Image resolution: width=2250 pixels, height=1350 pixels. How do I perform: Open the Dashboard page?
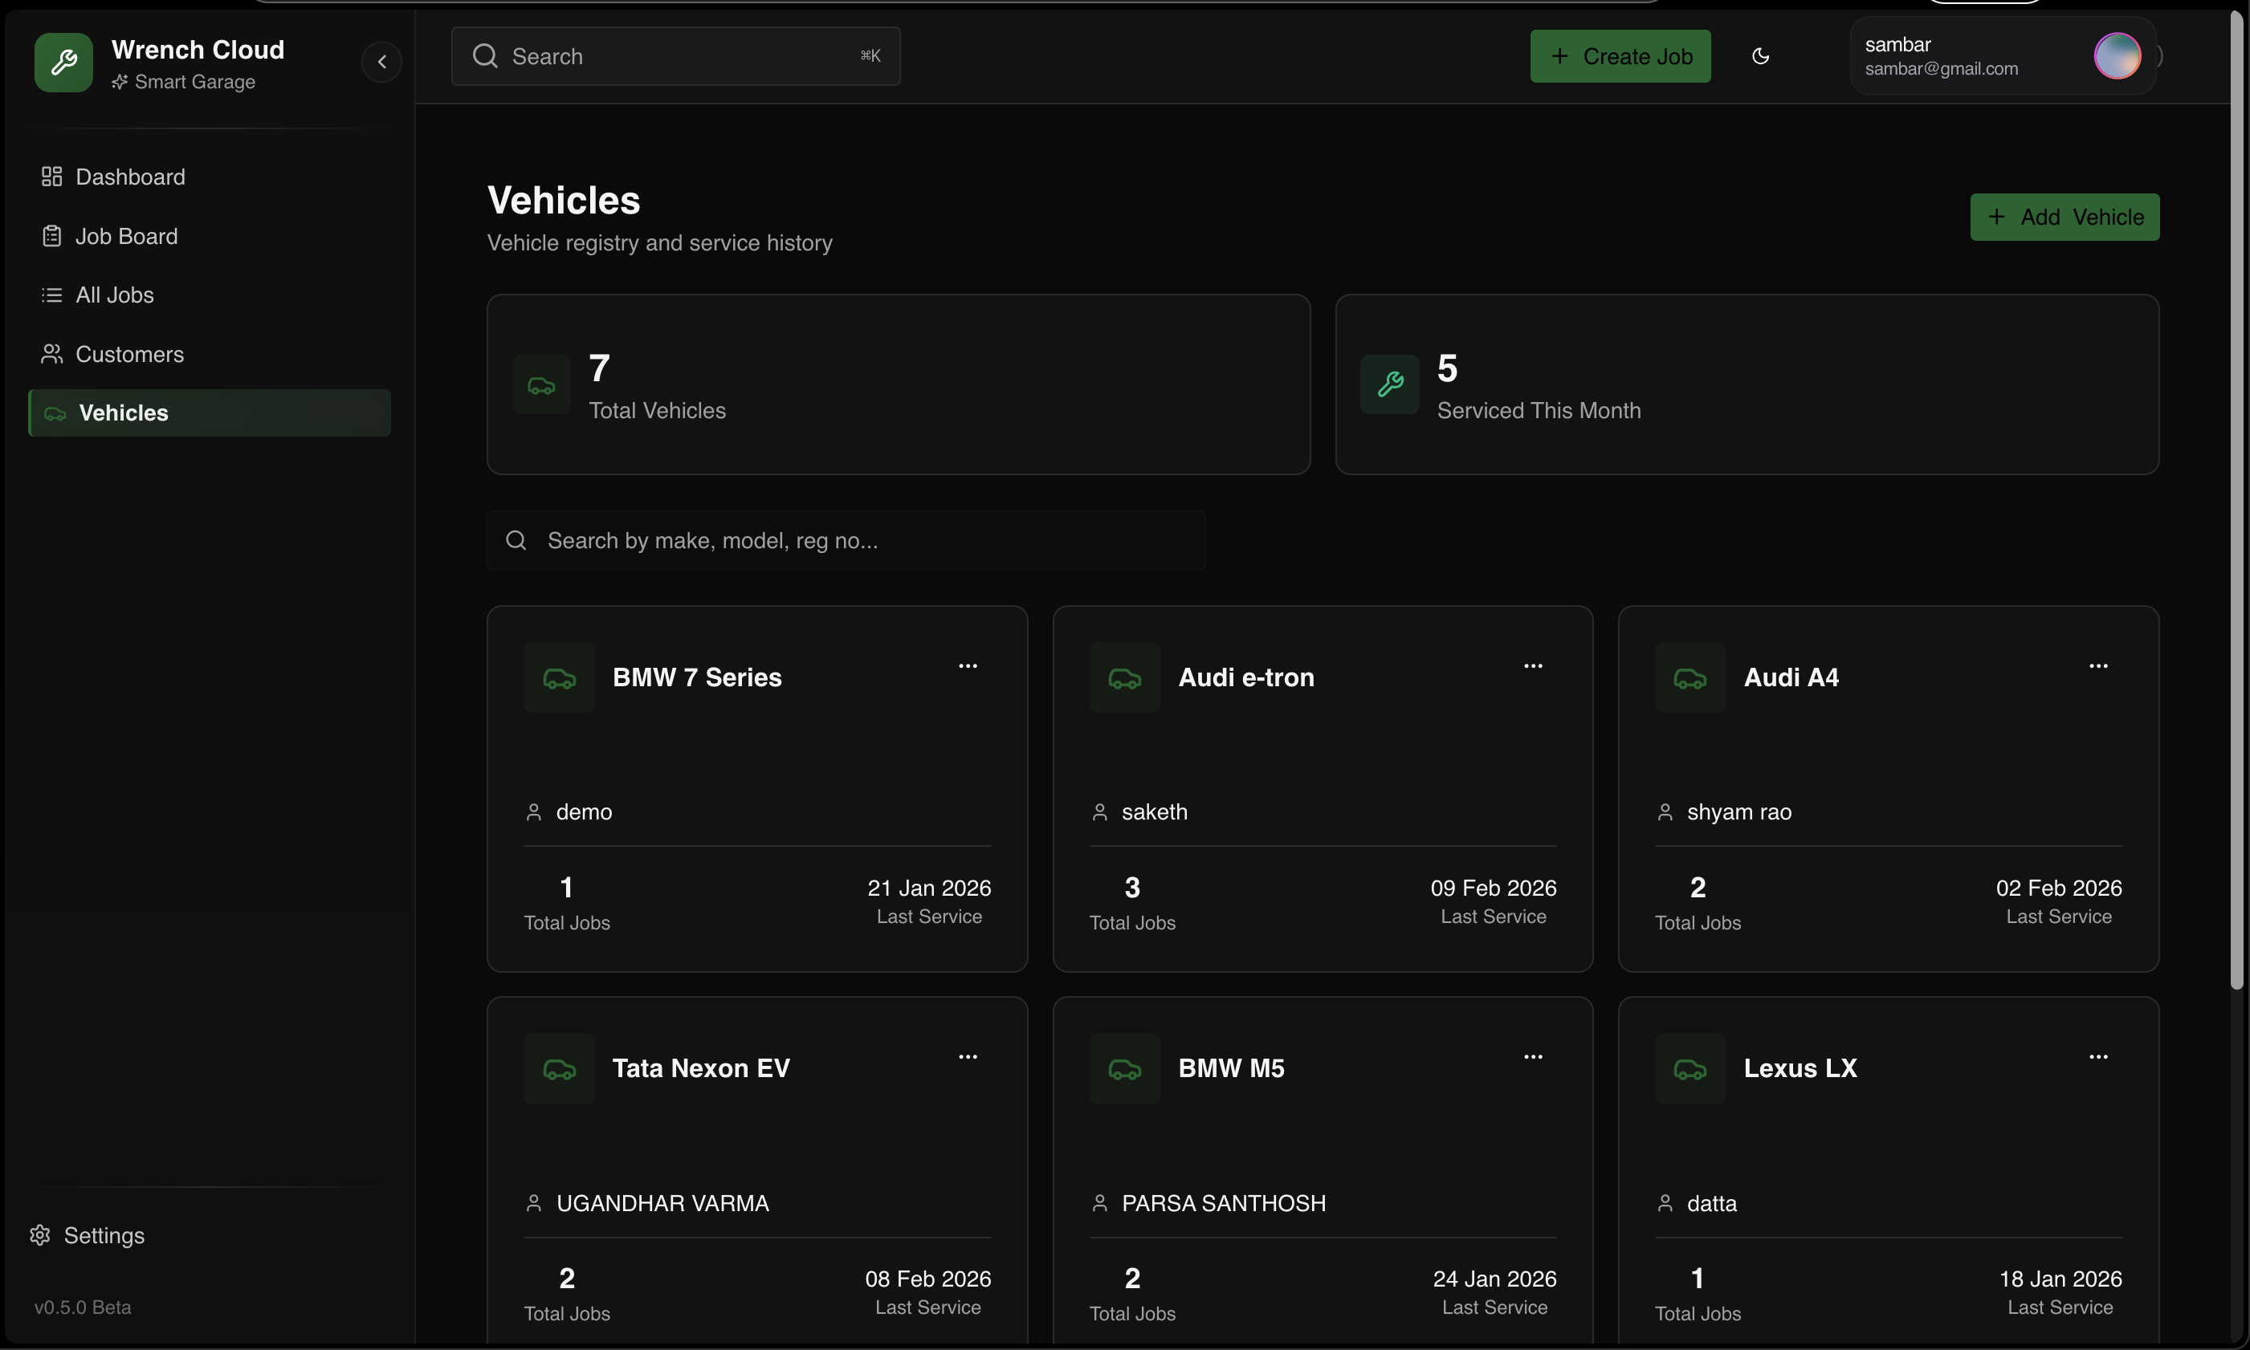coord(210,177)
